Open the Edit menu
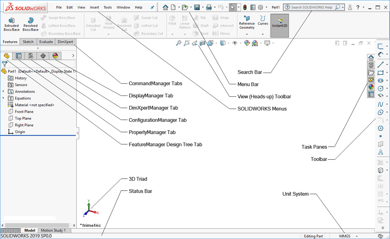 pos(70,7)
